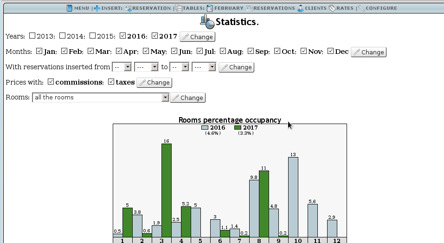
Task: Click the green 2017 legend swatch
Action: coord(238,128)
